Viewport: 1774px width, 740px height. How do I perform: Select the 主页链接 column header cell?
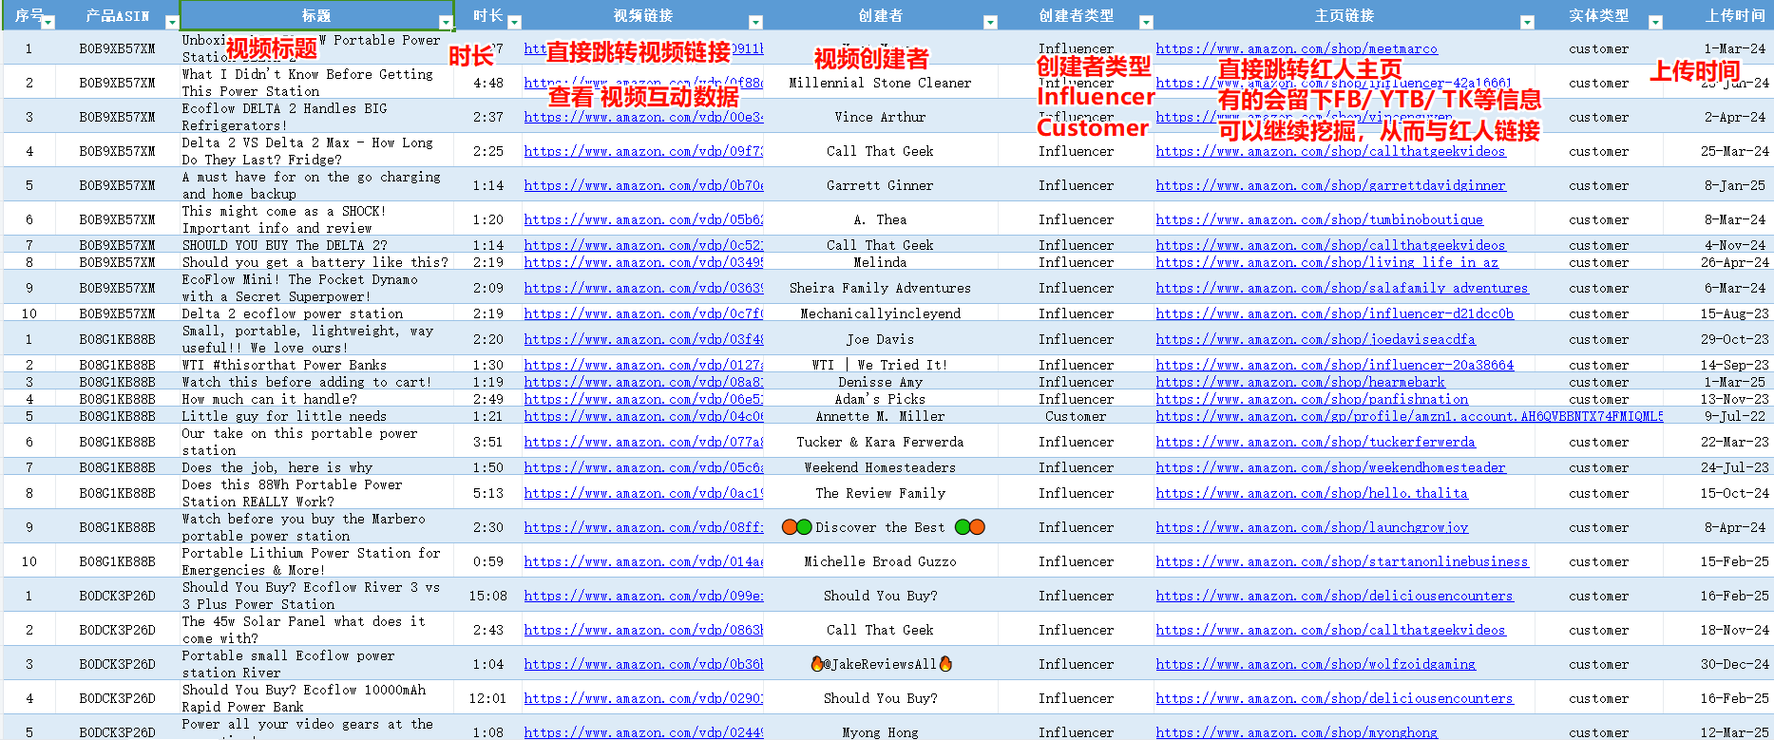(1344, 15)
